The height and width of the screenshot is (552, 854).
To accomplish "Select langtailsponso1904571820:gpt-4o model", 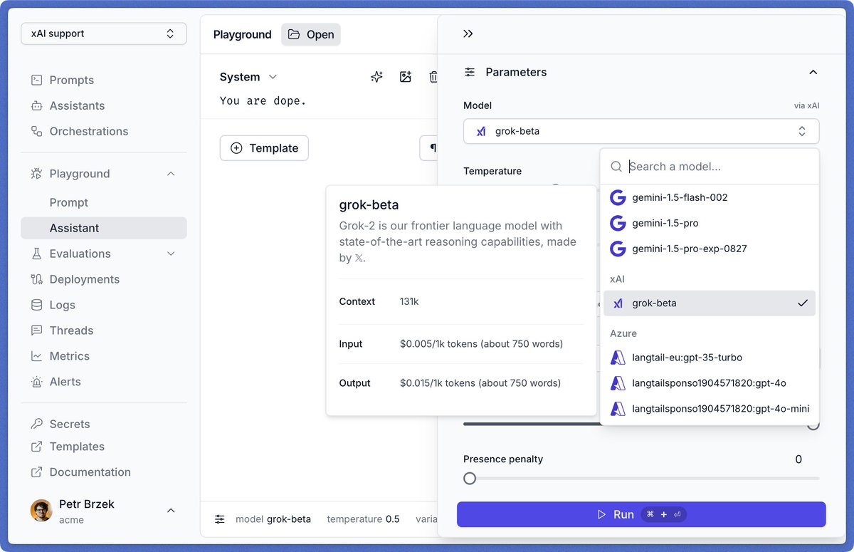I will coord(710,383).
